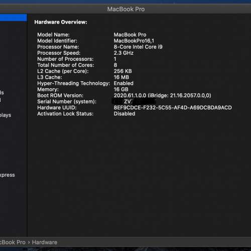Click the 'Disabled' value
This screenshot has width=251, height=251.
(x=124, y=113)
